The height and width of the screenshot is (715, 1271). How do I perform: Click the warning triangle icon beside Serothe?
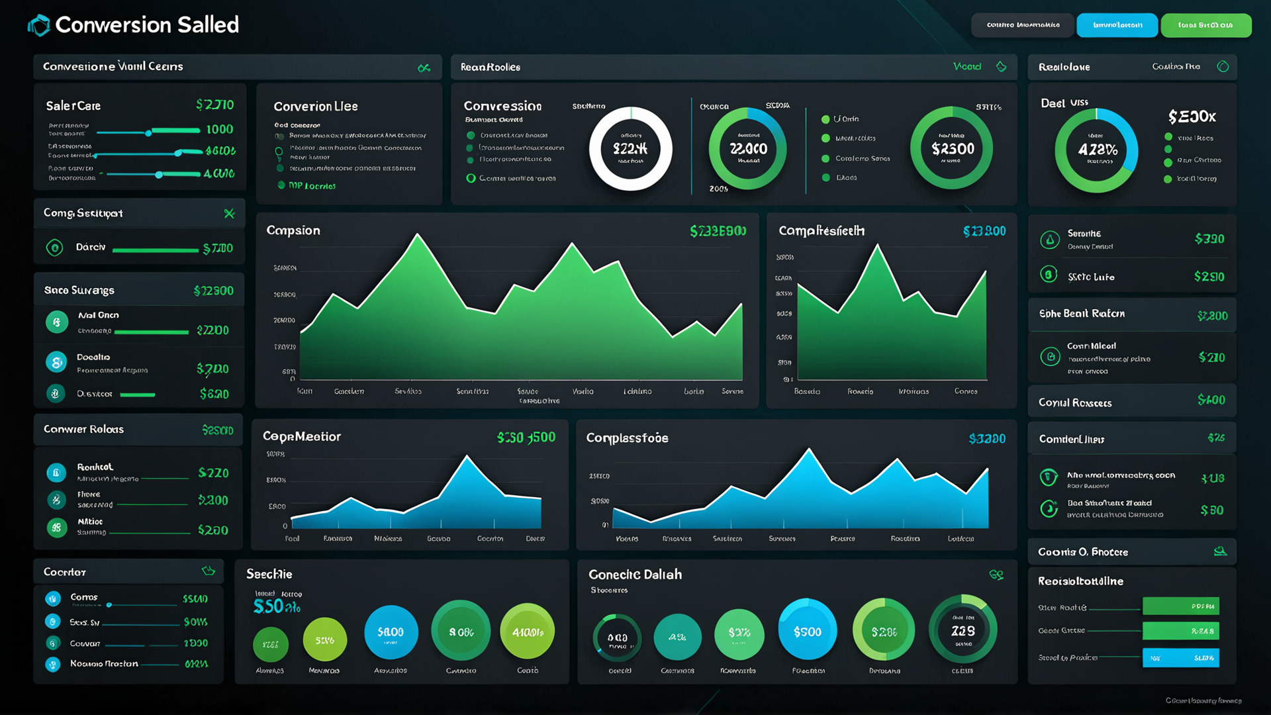coord(1049,240)
